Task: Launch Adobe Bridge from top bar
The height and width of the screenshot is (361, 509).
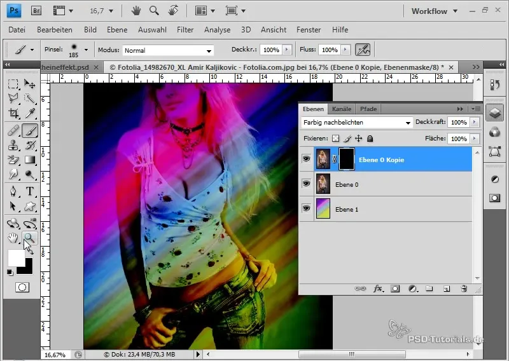Action: tap(36, 11)
